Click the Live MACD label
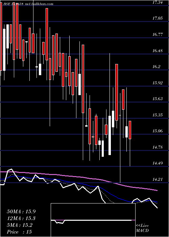This screenshot has height=237, width=169. point(142,228)
